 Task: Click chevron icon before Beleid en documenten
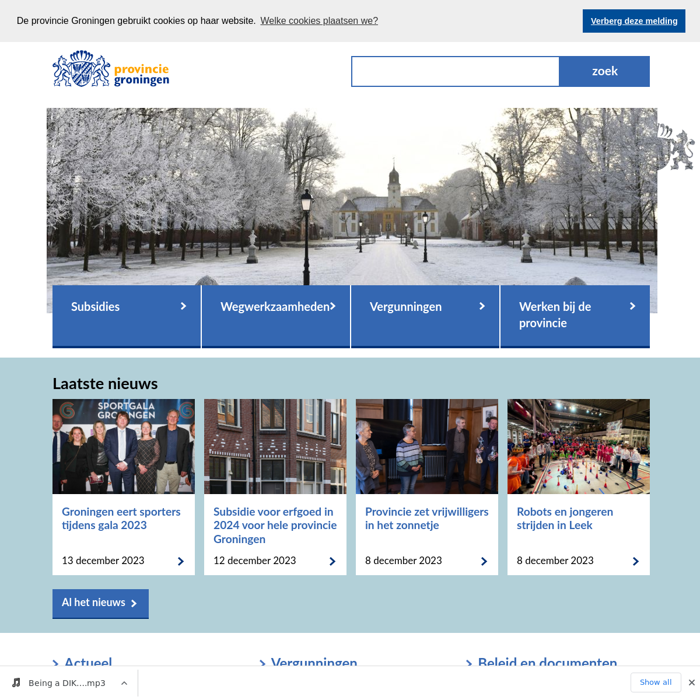tap(469, 663)
